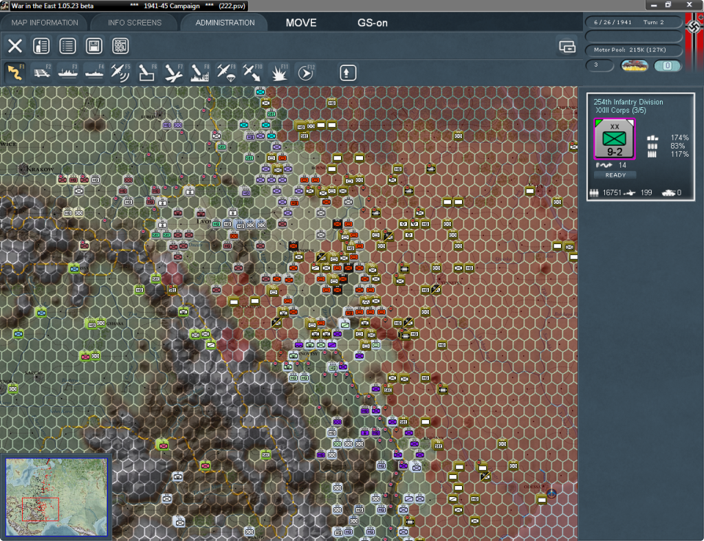Click the light blue 0 indicator pill
Screen dimensions: 704x541
coord(667,65)
